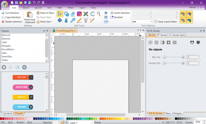Switch to the Filters ribbon tab

point(71,8)
